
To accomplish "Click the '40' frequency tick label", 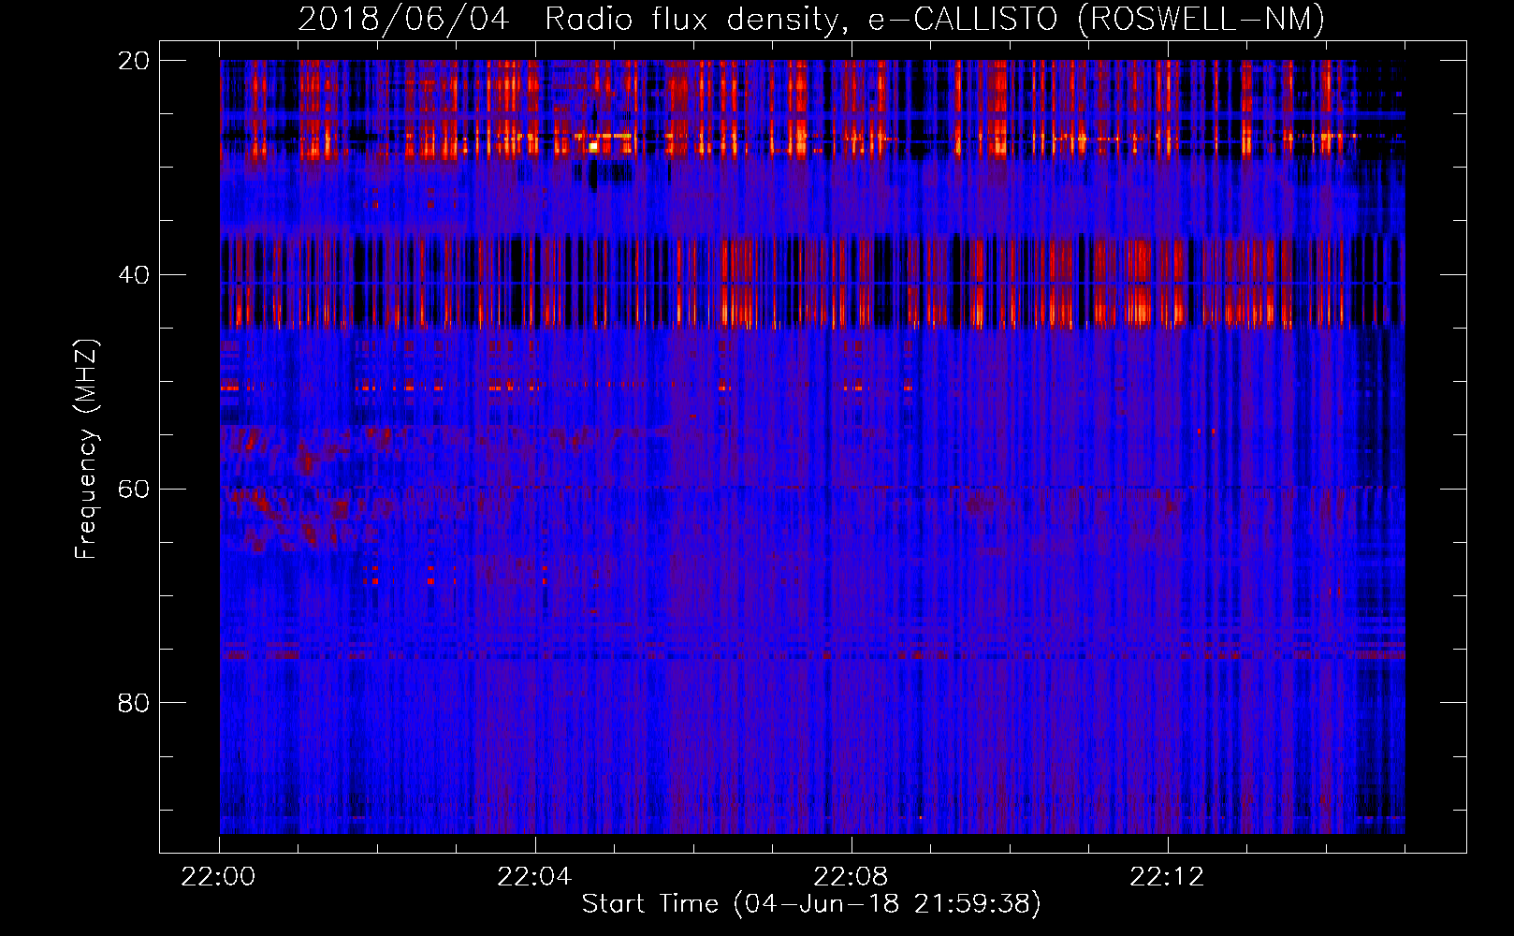I will pos(134,275).
